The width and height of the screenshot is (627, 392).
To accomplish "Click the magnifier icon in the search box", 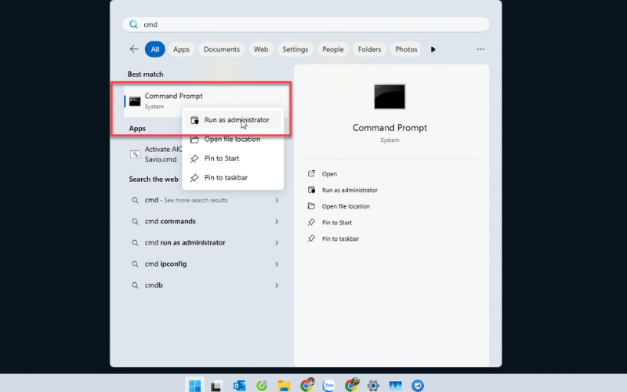I will tap(133, 24).
